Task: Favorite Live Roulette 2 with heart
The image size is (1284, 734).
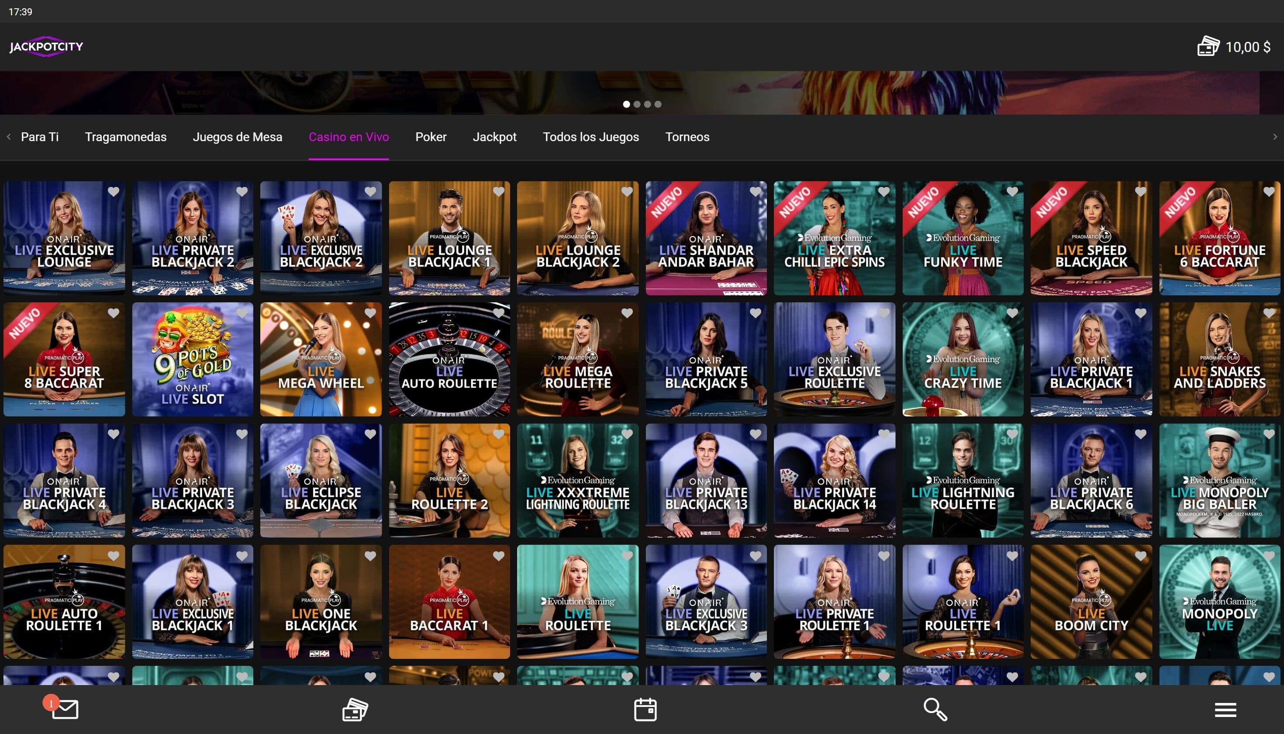Action: [498, 434]
